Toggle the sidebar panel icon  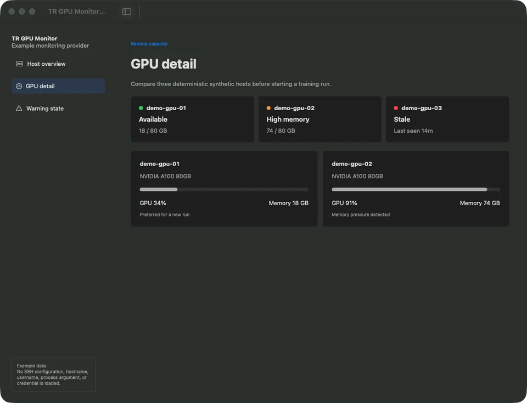coord(126,12)
